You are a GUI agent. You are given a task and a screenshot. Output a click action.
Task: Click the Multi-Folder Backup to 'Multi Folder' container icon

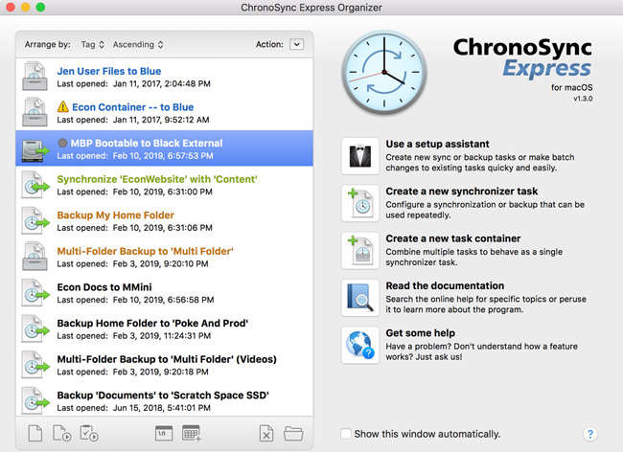coord(35,257)
